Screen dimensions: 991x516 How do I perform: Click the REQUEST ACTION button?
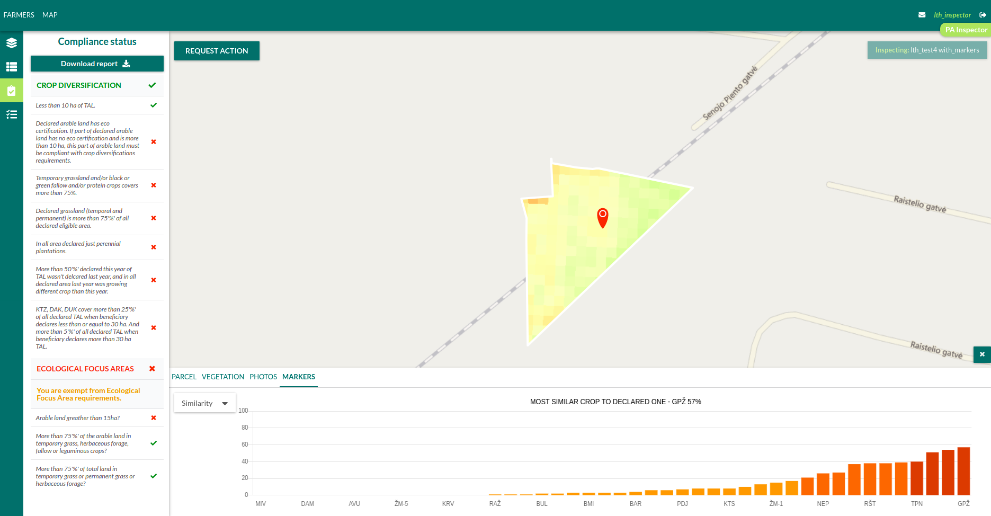tap(217, 51)
